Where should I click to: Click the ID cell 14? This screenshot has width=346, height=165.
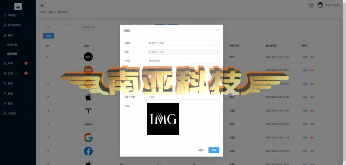(x=47, y=111)
